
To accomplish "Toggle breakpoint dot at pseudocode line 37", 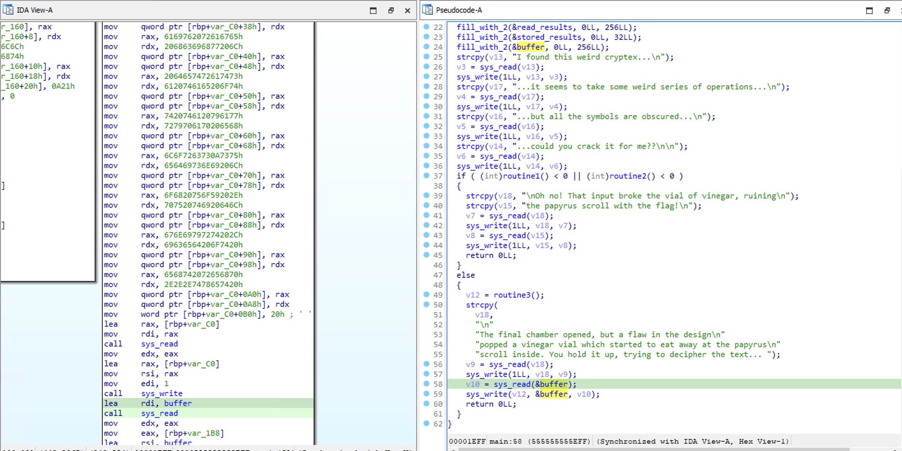I will coord(426,175).
